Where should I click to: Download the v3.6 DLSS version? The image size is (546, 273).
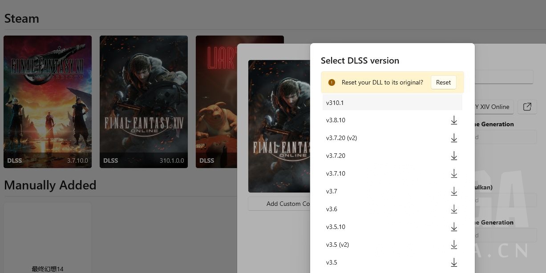454,209
